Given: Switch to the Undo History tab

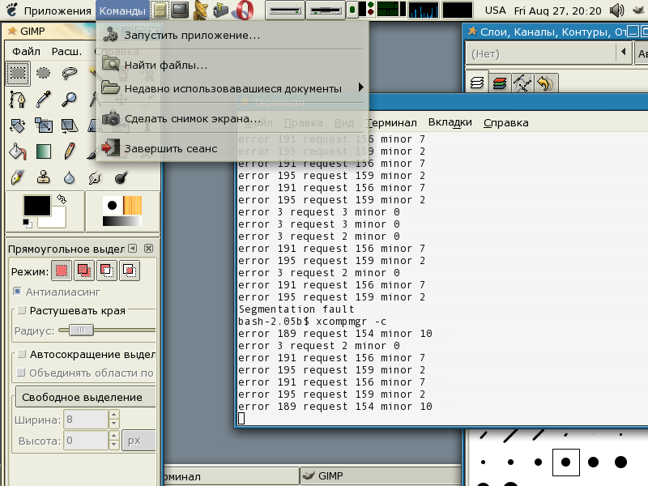Looking at the screenshot, I should [545, 83].
